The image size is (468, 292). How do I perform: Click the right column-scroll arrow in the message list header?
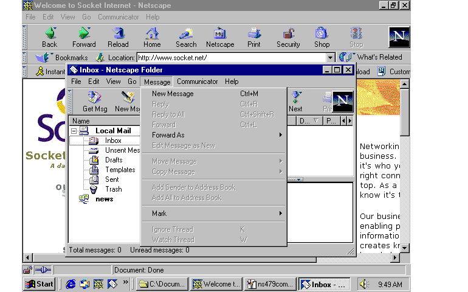[x=349, y=120]
